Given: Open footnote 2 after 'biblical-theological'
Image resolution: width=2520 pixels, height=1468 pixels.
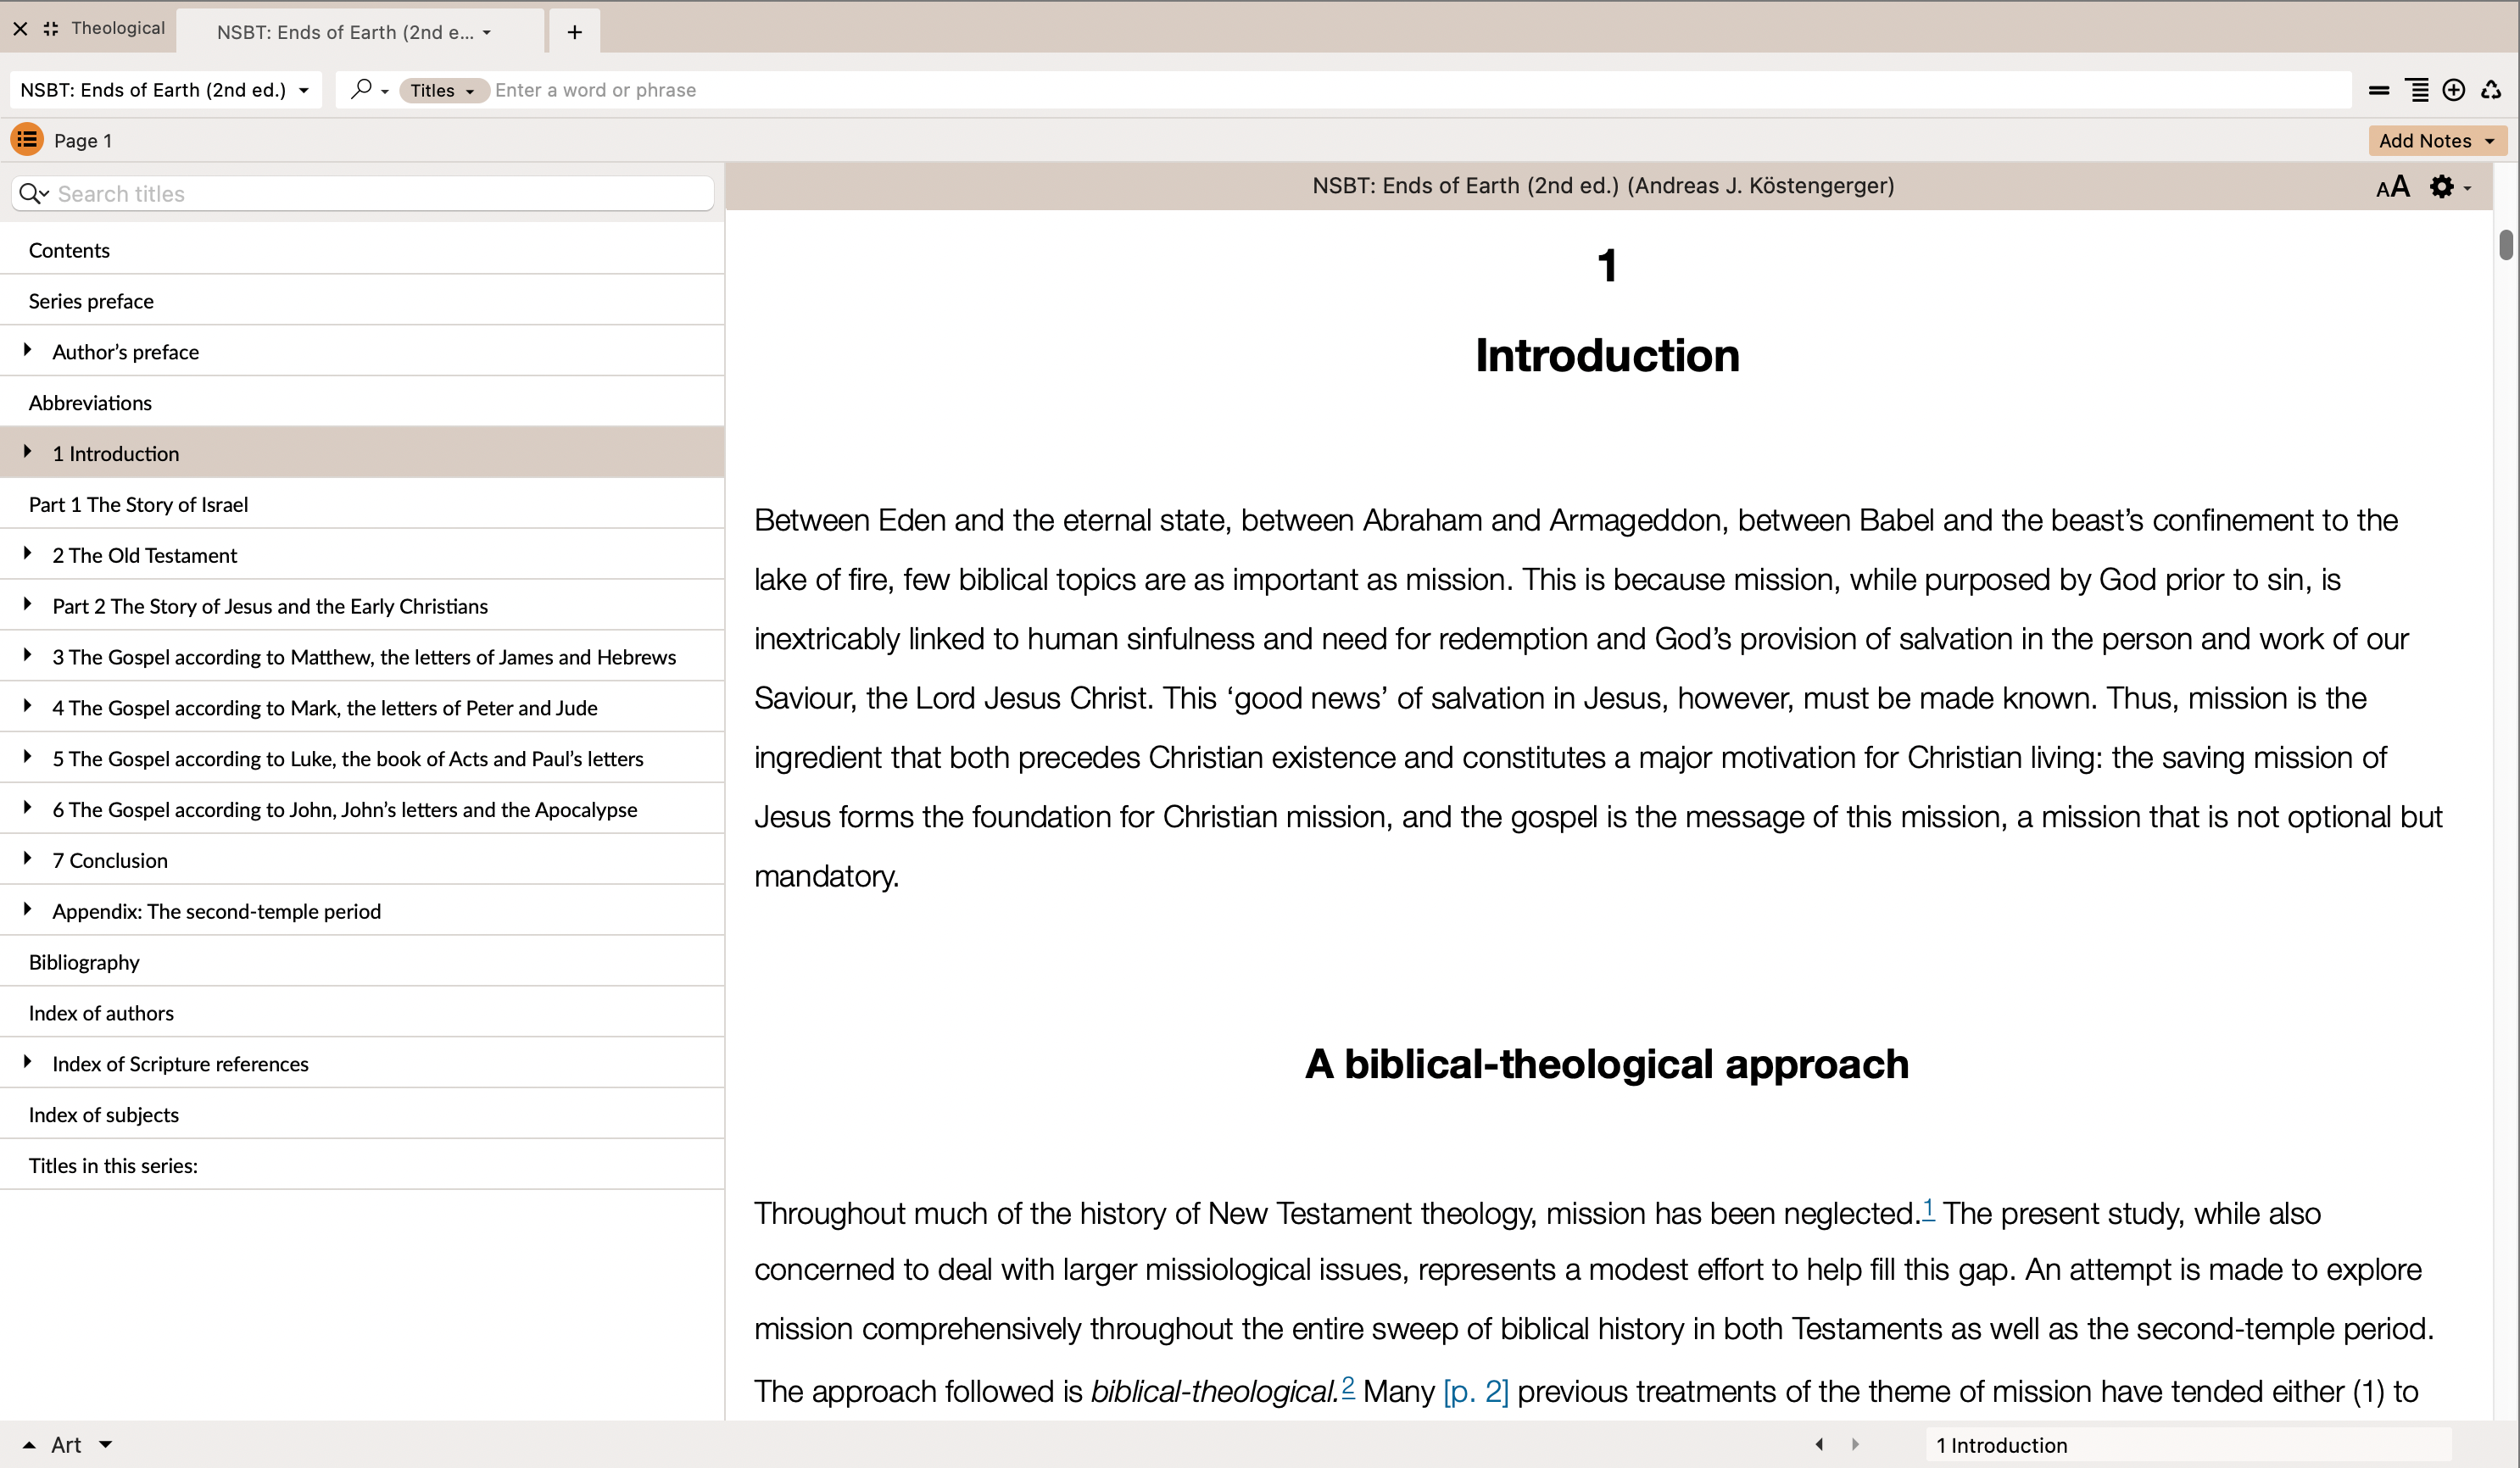Looking at the screenshot, I should [x=1348, y=1385].
